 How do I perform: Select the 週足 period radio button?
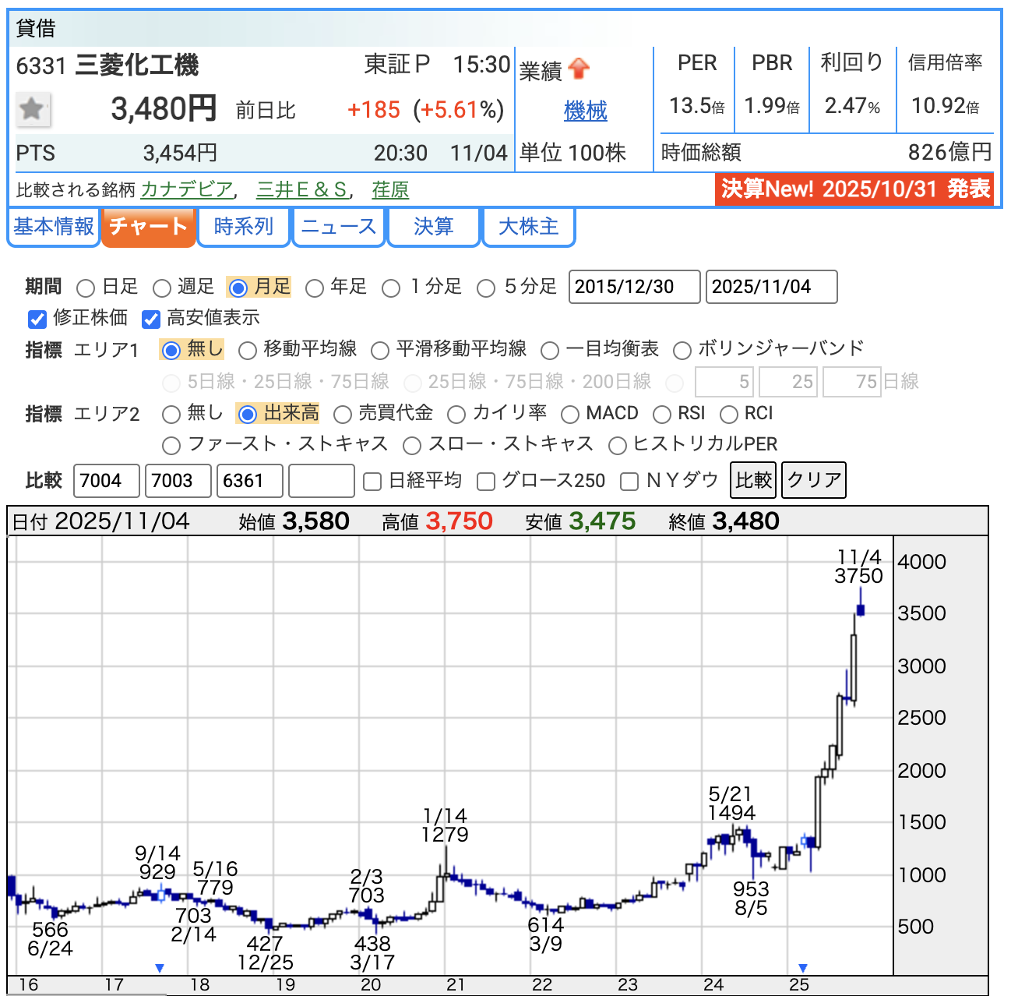pyautogui.click(x=162, y=288)
